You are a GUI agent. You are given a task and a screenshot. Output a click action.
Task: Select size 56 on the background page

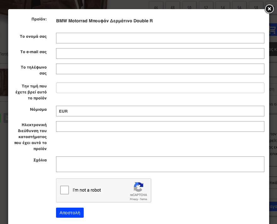click(x=239, y=6)
